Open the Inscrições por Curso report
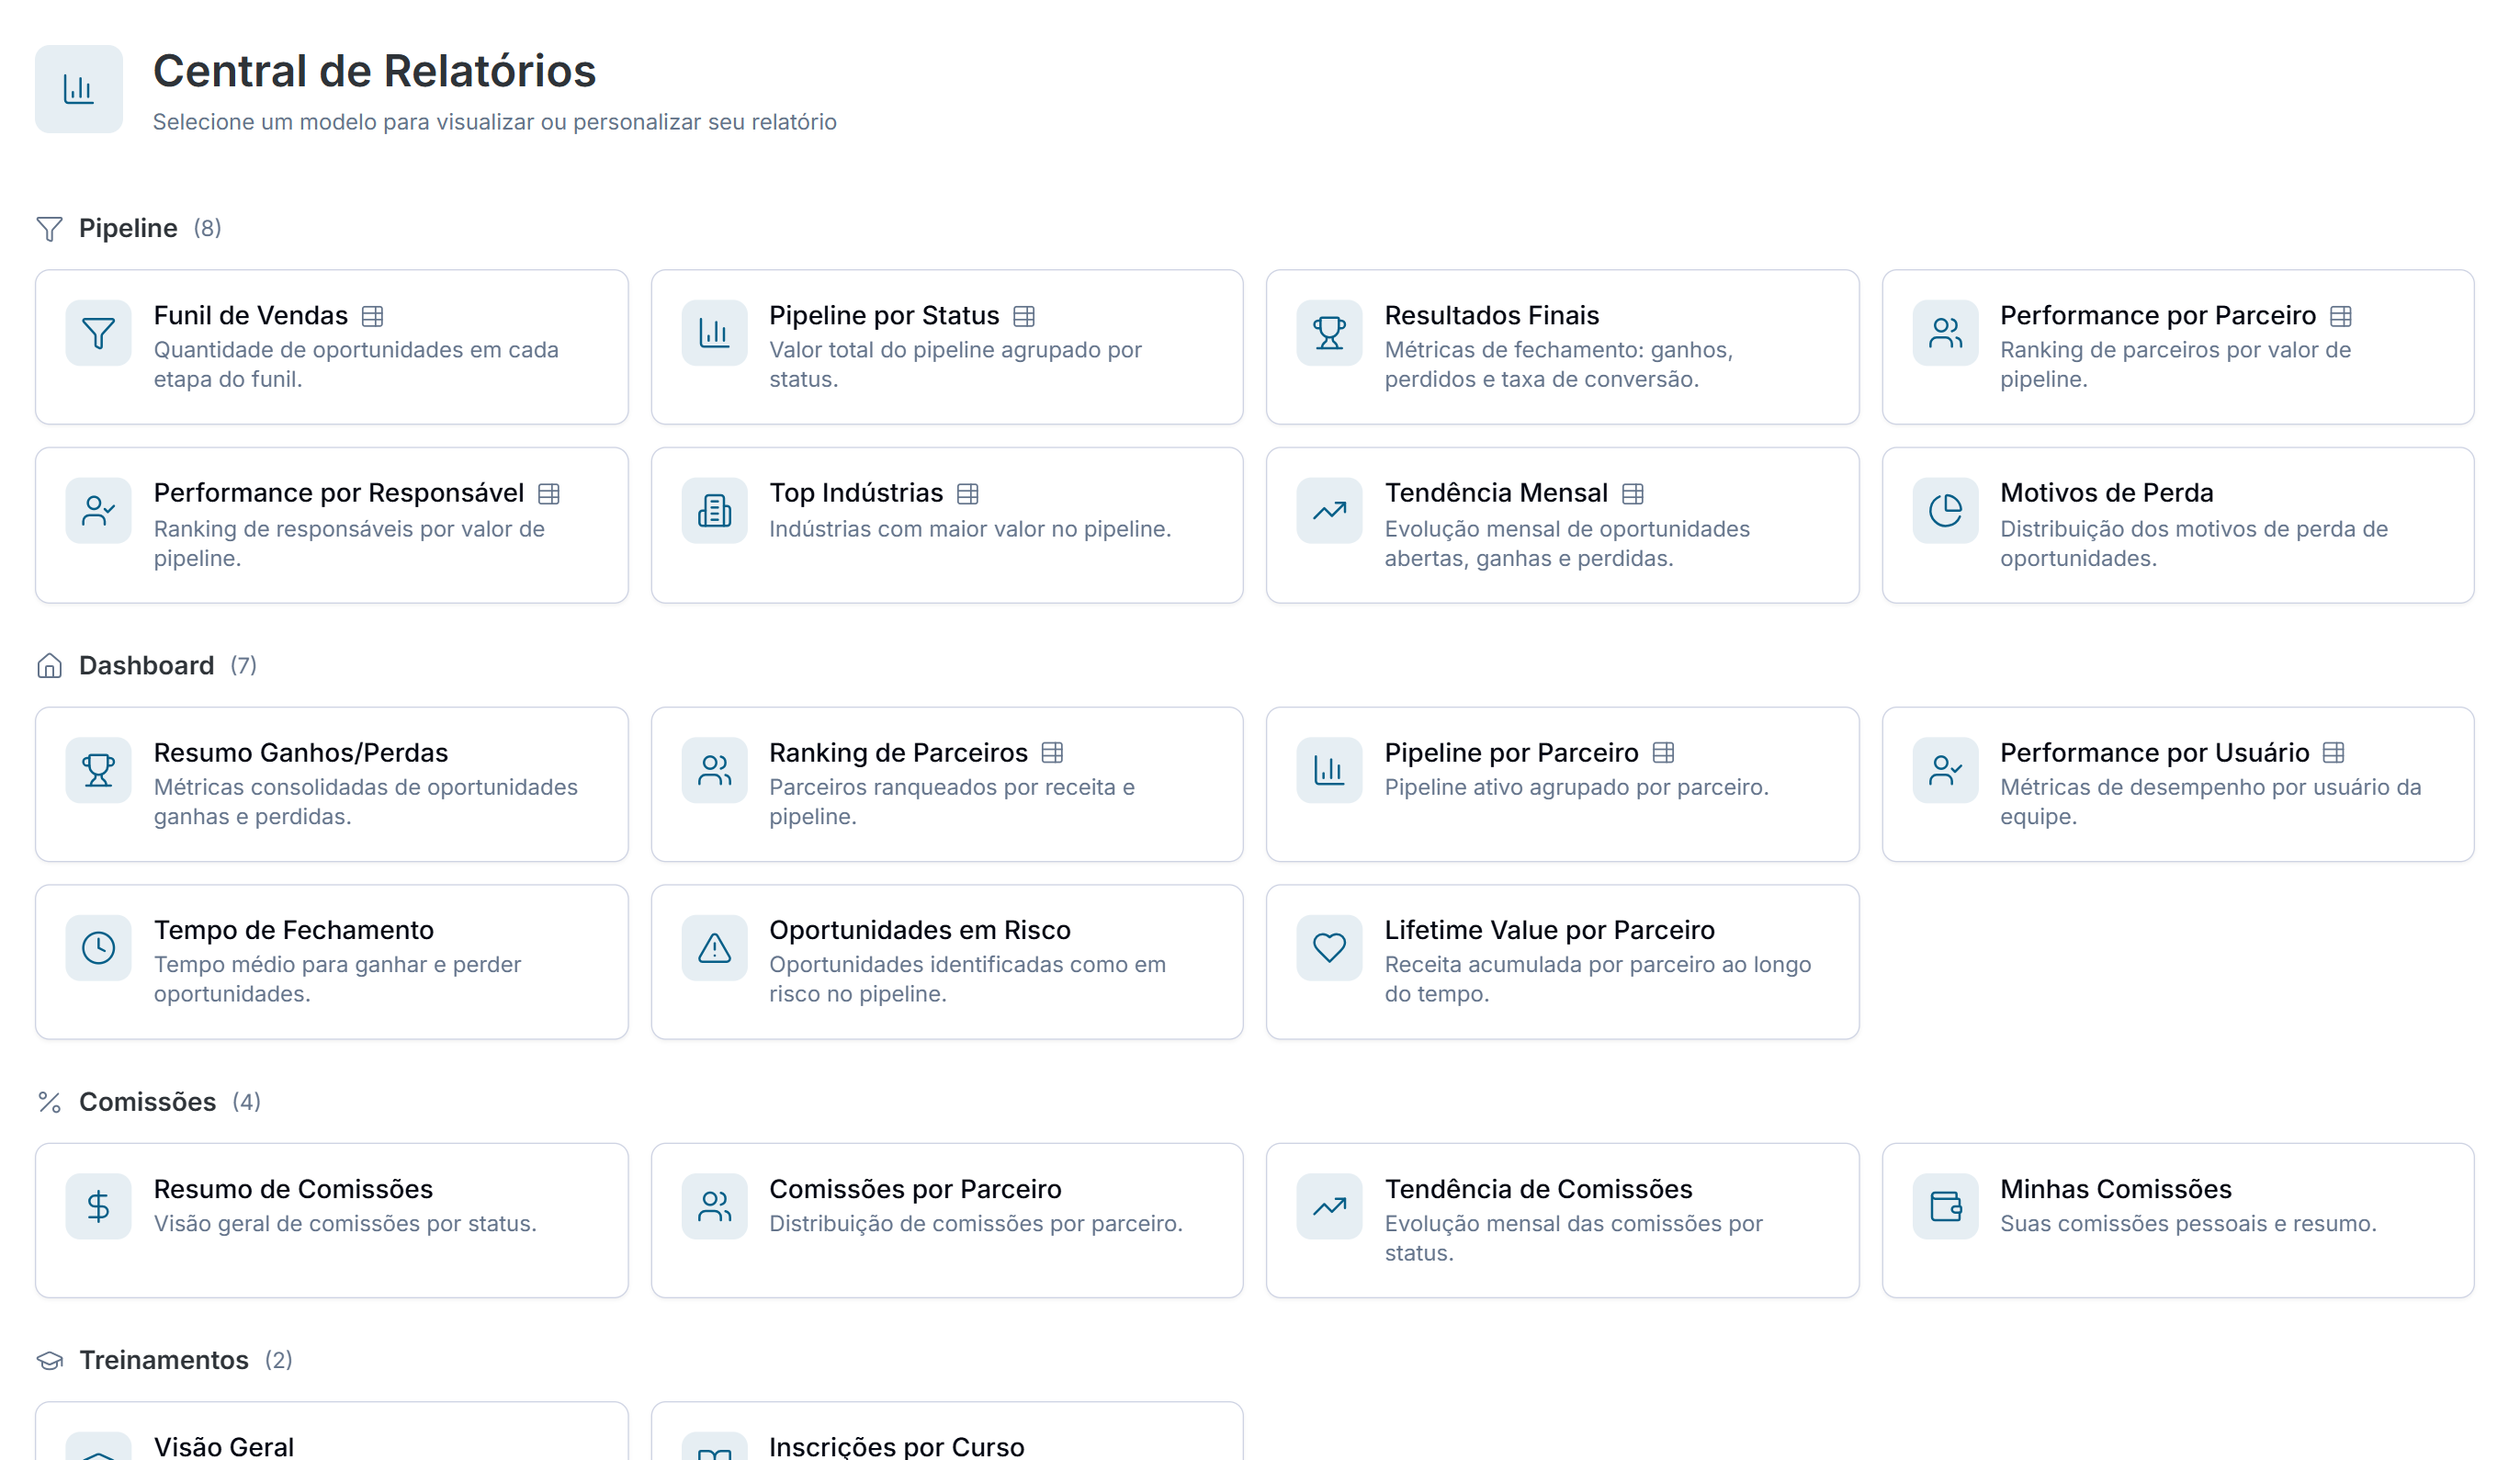2520x1460 pixels. coord(947,1432)
